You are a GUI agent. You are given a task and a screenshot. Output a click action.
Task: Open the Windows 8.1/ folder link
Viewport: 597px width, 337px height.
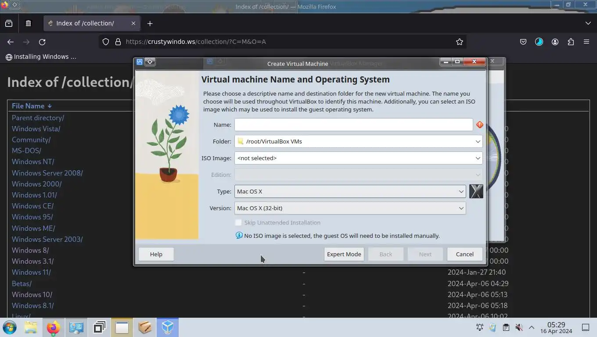(x=33, y=305)
